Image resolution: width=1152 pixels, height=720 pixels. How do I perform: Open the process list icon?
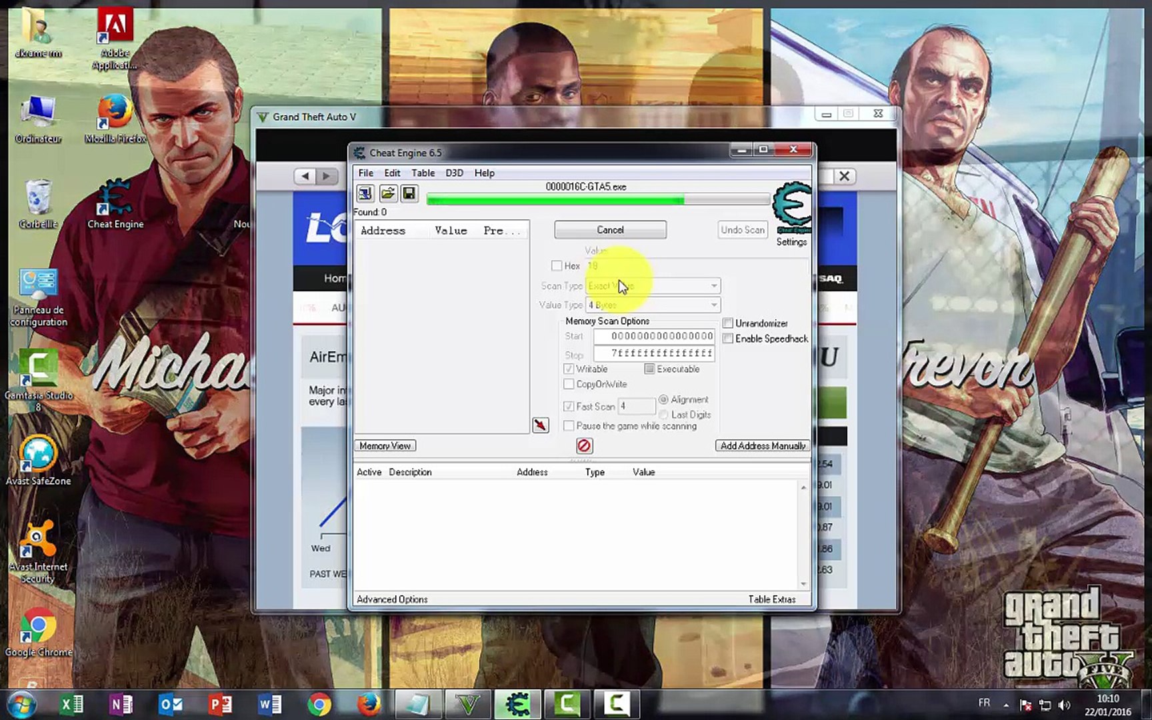[x=365, y=194]
